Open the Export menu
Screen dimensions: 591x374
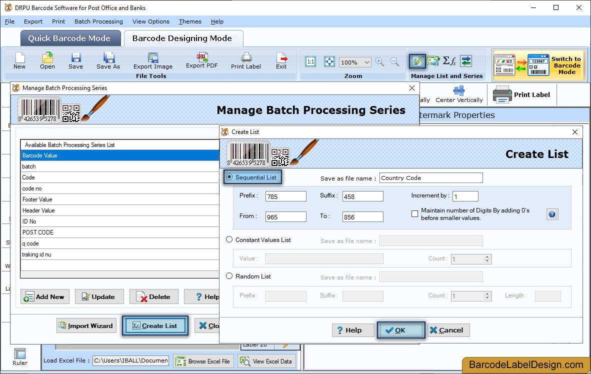33,21
